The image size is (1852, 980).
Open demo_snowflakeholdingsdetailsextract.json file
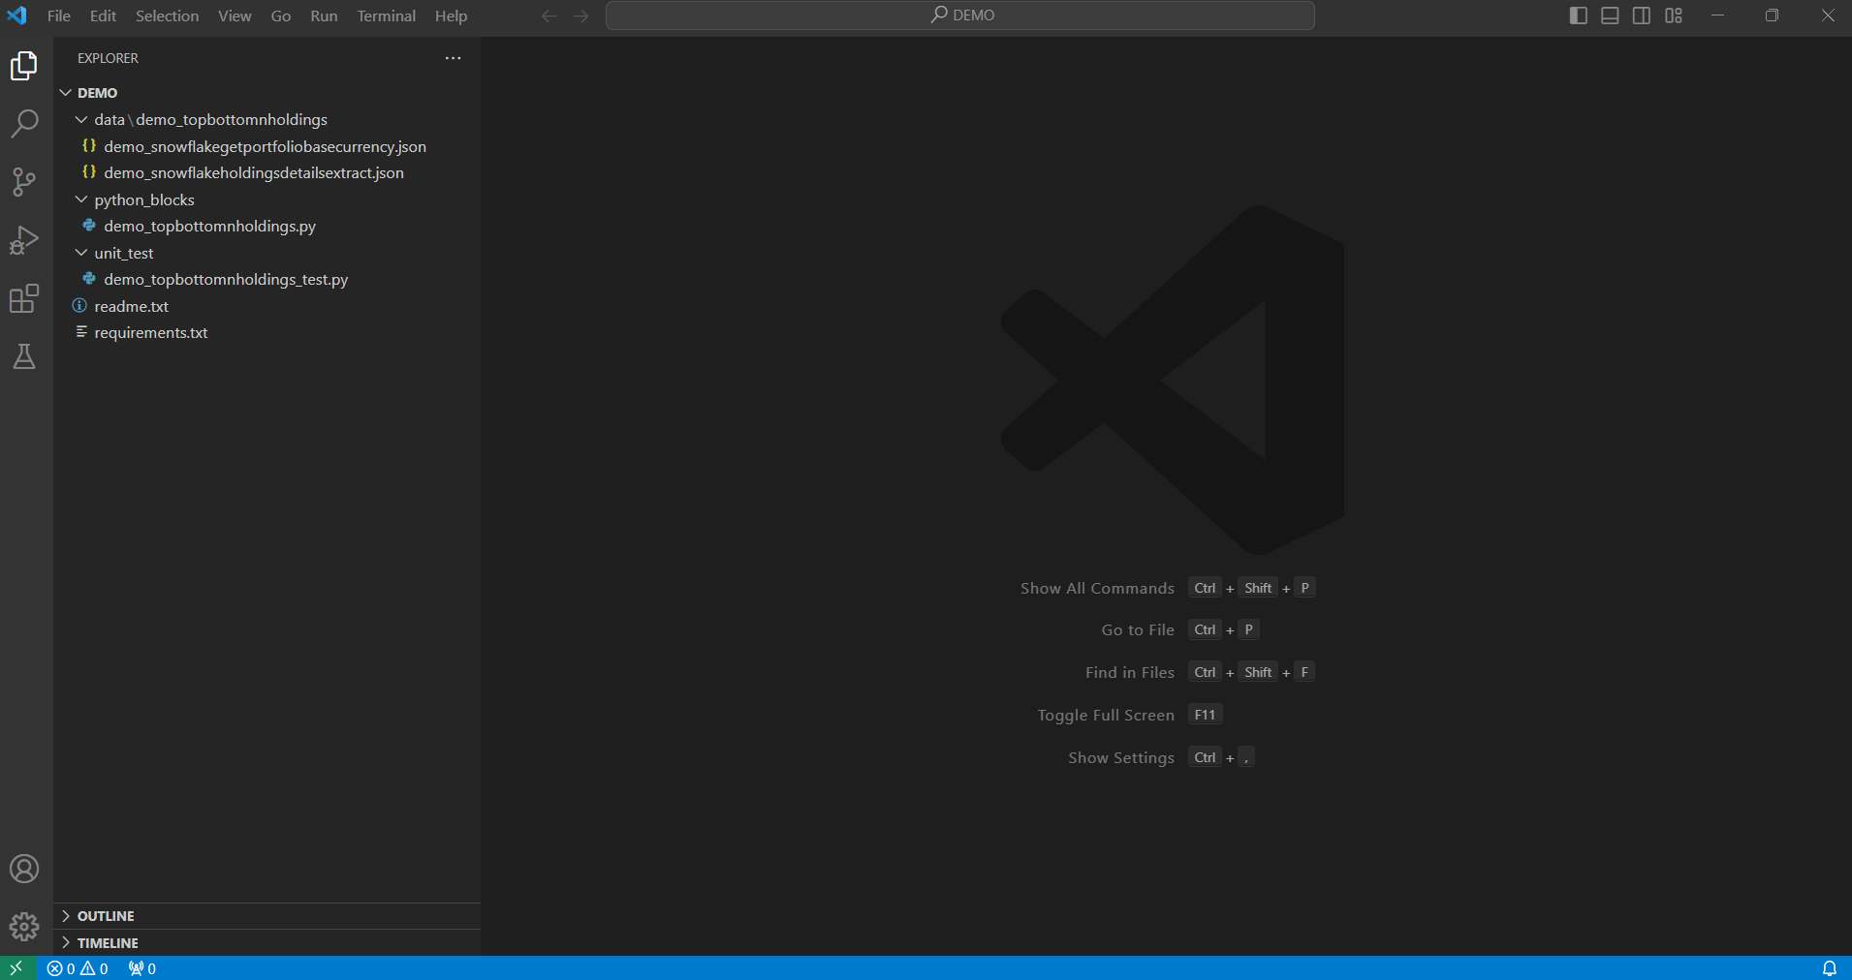click(267, 172)
